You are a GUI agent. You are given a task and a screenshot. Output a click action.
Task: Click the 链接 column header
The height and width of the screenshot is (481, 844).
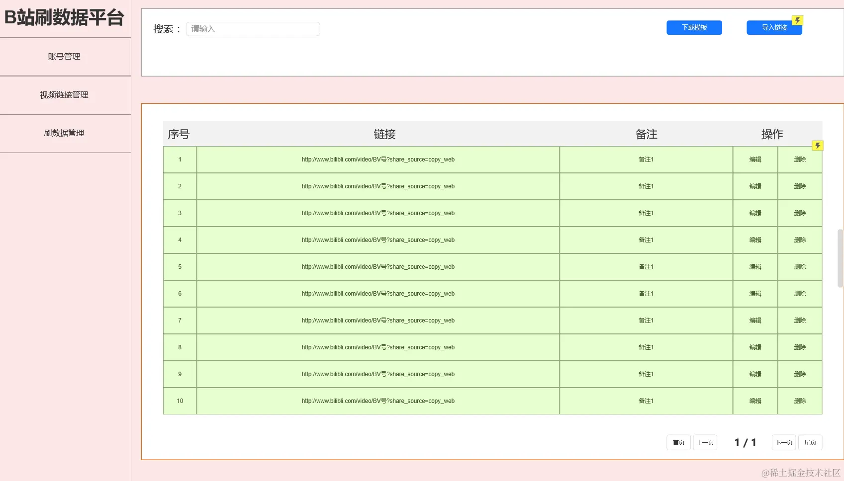click(384, 134)
